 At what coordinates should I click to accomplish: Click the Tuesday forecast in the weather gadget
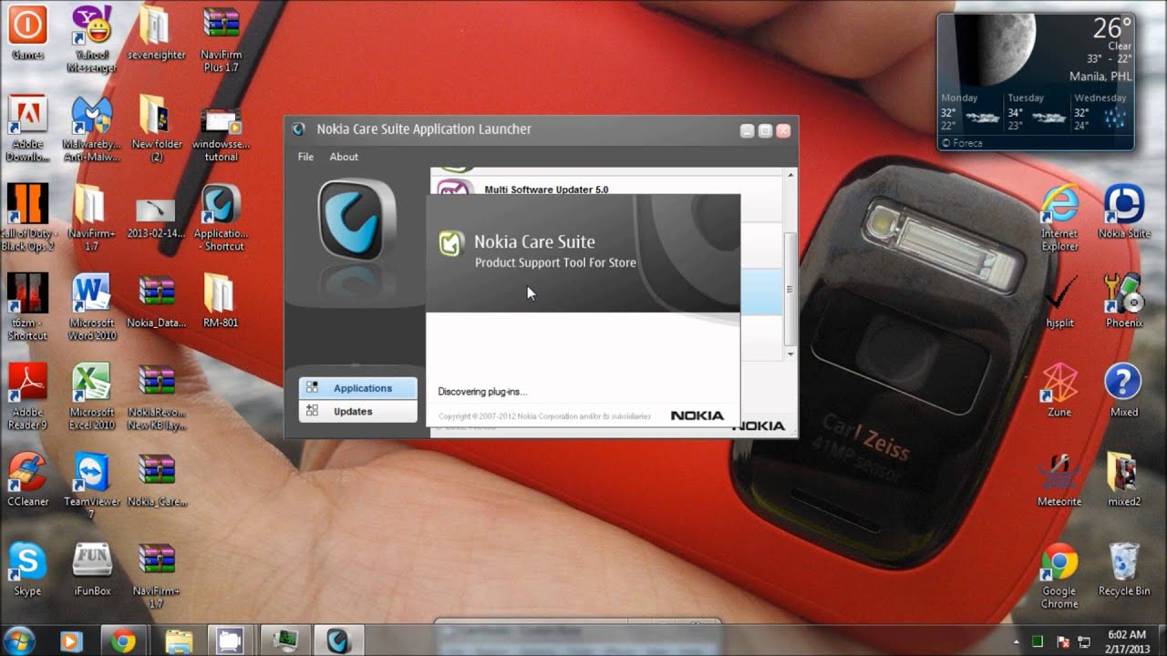point(1036,113)
